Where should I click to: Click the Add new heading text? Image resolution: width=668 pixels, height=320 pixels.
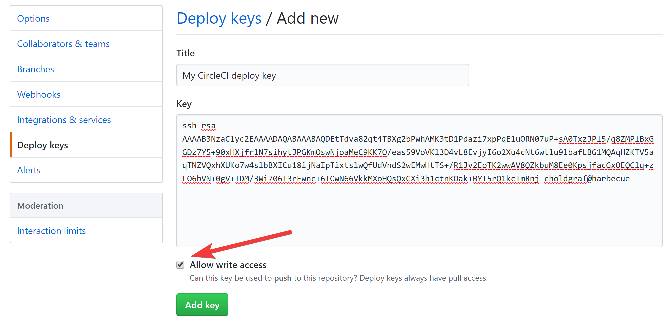308,18
